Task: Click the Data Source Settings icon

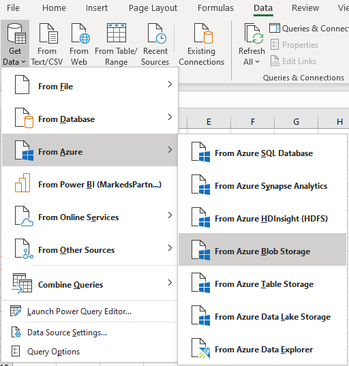Action: coord(16,332)
